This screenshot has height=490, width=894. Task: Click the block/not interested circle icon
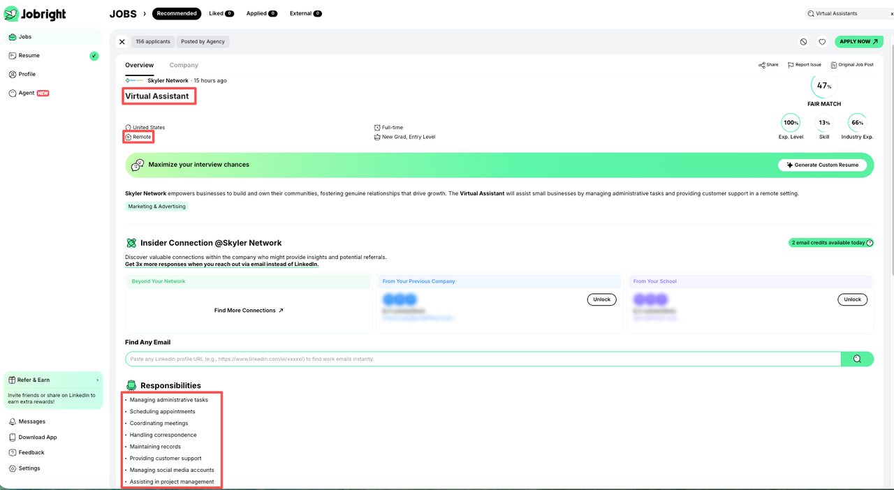[803, 42]
